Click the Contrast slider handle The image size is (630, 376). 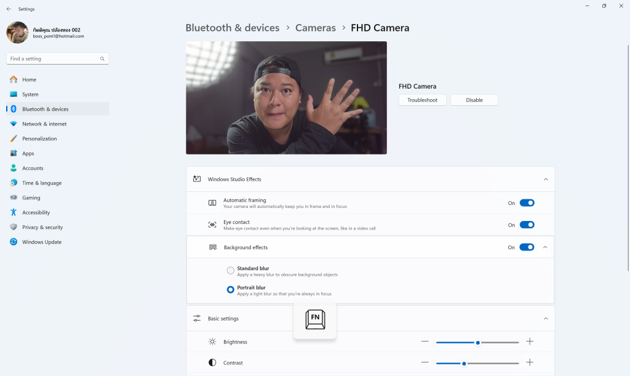464,364
